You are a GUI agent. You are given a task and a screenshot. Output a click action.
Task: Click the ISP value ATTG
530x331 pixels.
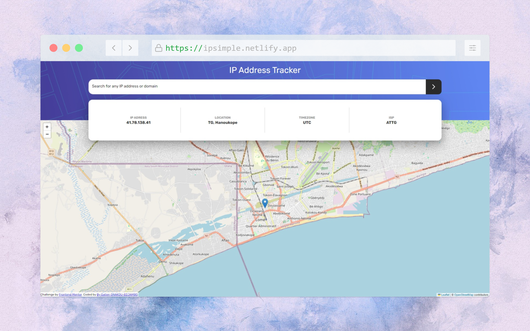coord(391,122)
